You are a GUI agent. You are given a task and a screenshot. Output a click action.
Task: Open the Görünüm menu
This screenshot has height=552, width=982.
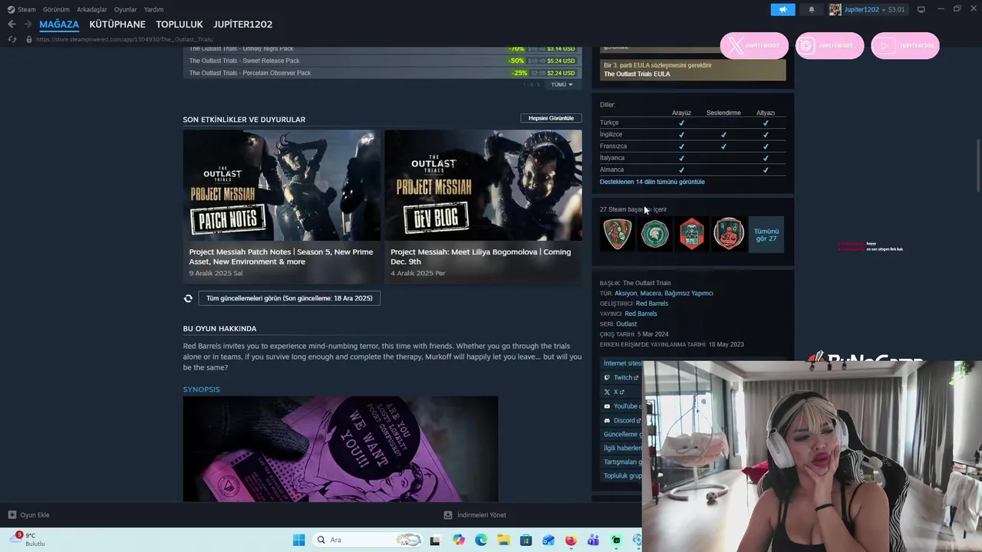coord(56,9)
